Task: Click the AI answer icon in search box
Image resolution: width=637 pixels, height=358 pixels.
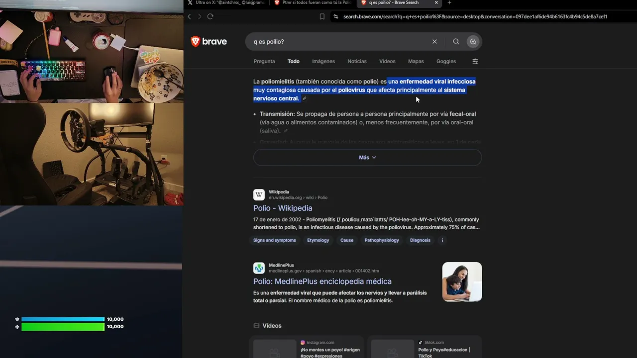Action: click(x=473, y=42)
